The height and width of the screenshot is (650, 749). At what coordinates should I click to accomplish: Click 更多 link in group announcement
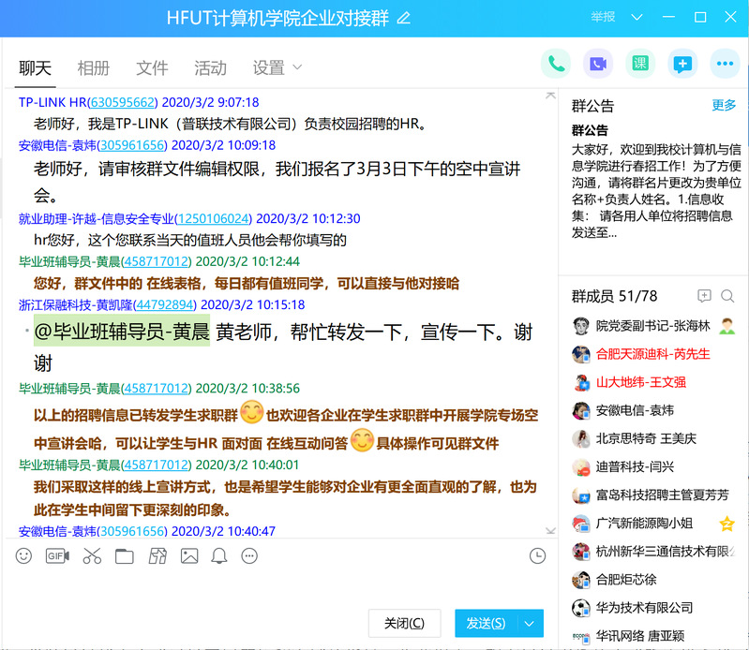[x=724, y=105]
